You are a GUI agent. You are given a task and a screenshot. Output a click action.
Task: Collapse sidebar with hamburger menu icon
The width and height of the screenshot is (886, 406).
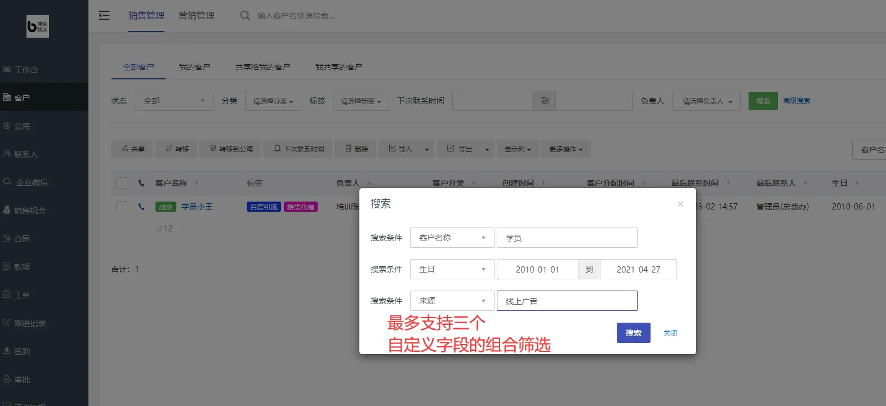[104, 15]
